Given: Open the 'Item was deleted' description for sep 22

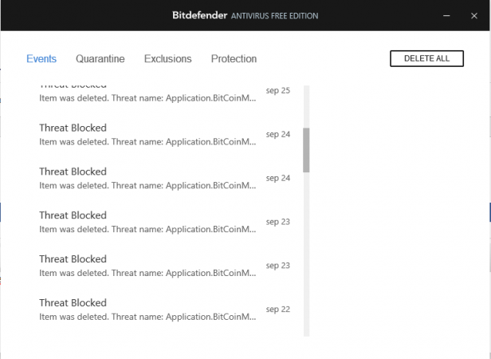Looking at the screenshot, I should (147, 317).
